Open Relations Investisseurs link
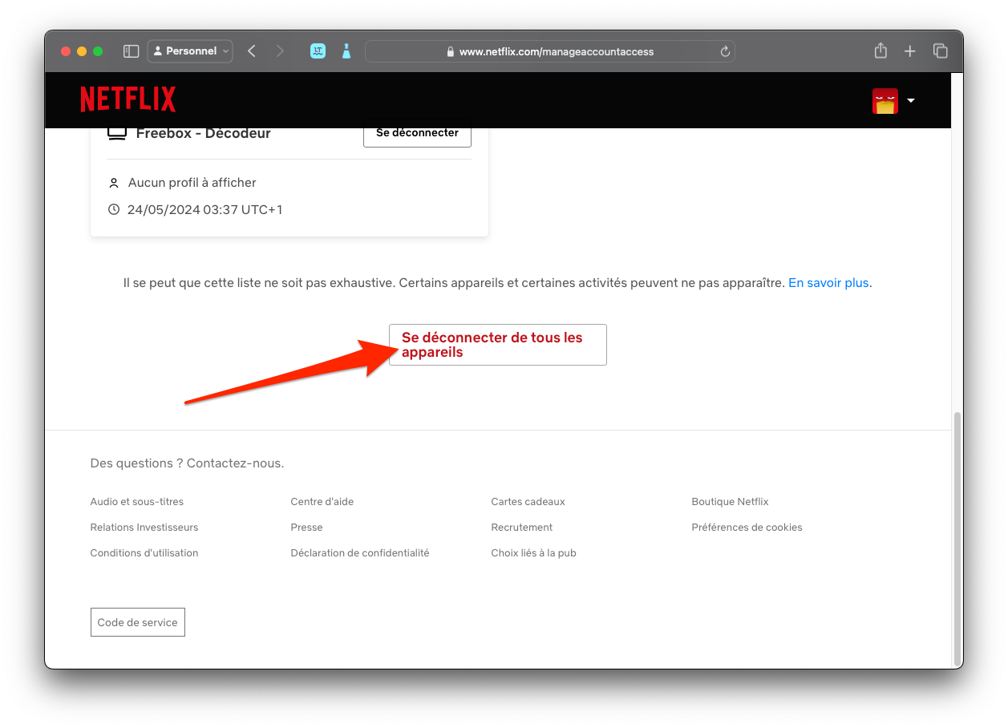Screen dimensions: 1008x728 click(144, 528)
